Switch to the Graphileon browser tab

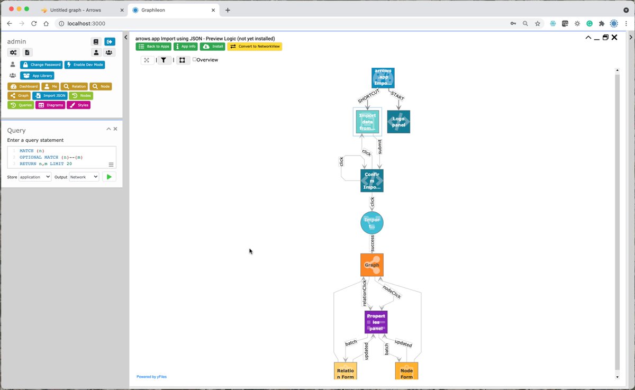[x=174, y=10]
